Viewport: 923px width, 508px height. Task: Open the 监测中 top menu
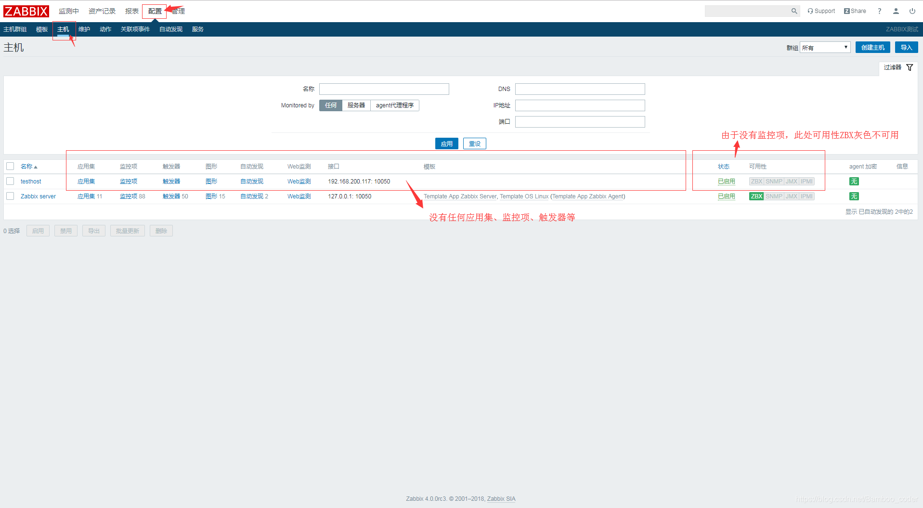69,11
